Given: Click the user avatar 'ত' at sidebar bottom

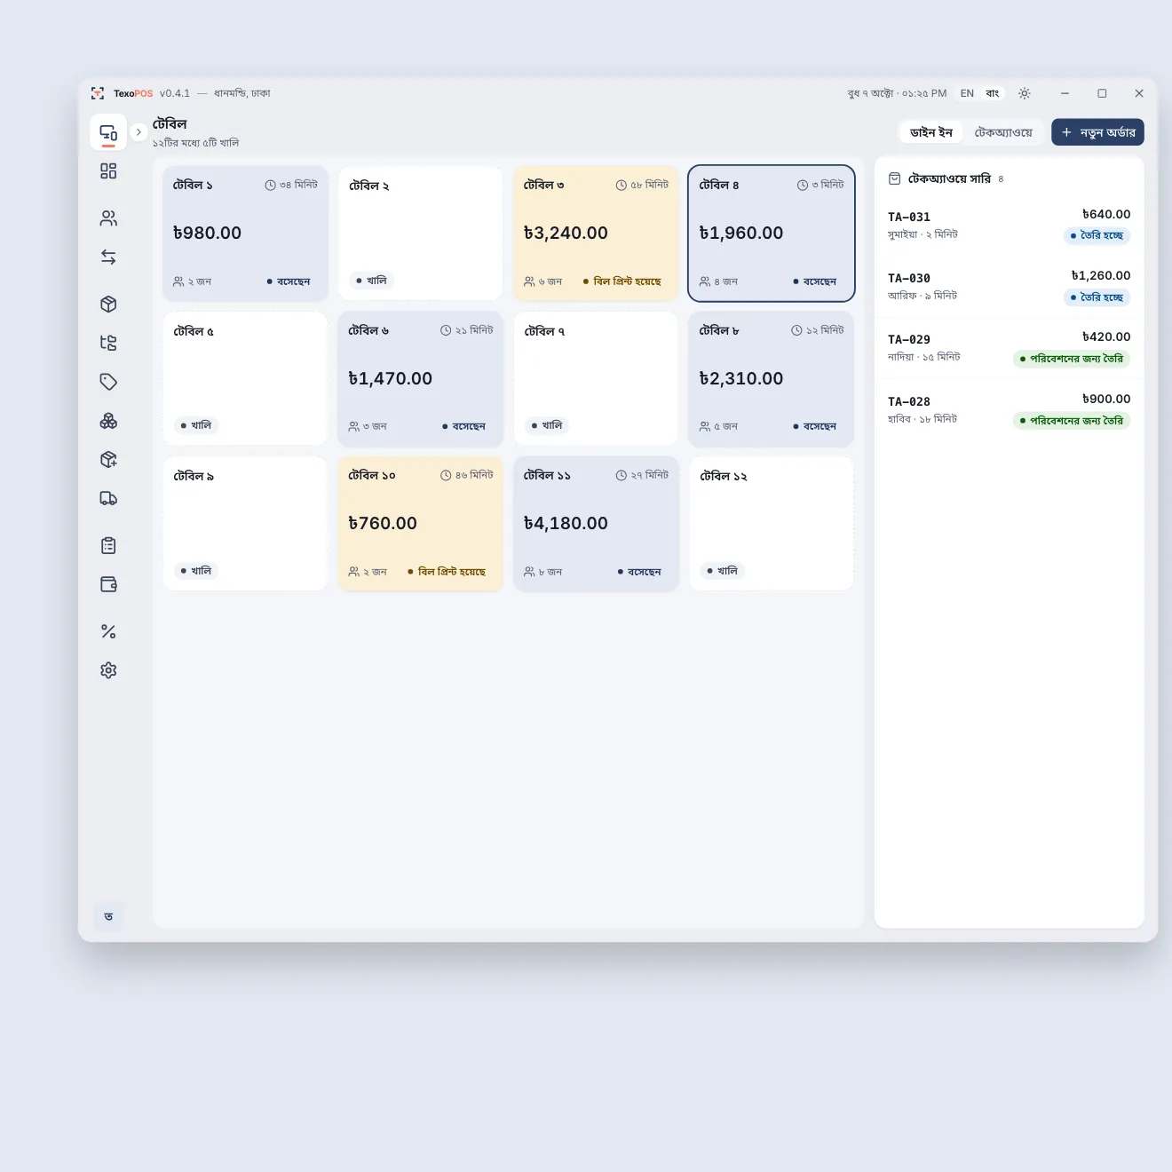Looking at the screenshot, I should click(108, 916).
